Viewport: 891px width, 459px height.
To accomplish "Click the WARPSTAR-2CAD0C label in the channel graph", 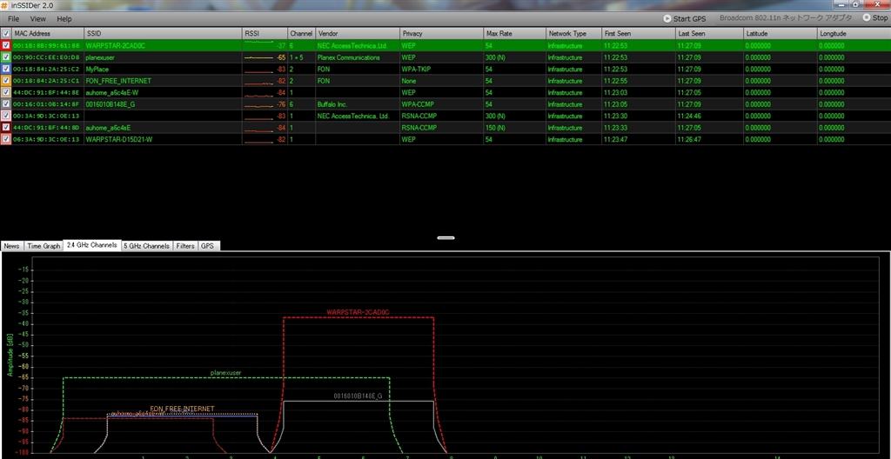I will coord(358,311).
